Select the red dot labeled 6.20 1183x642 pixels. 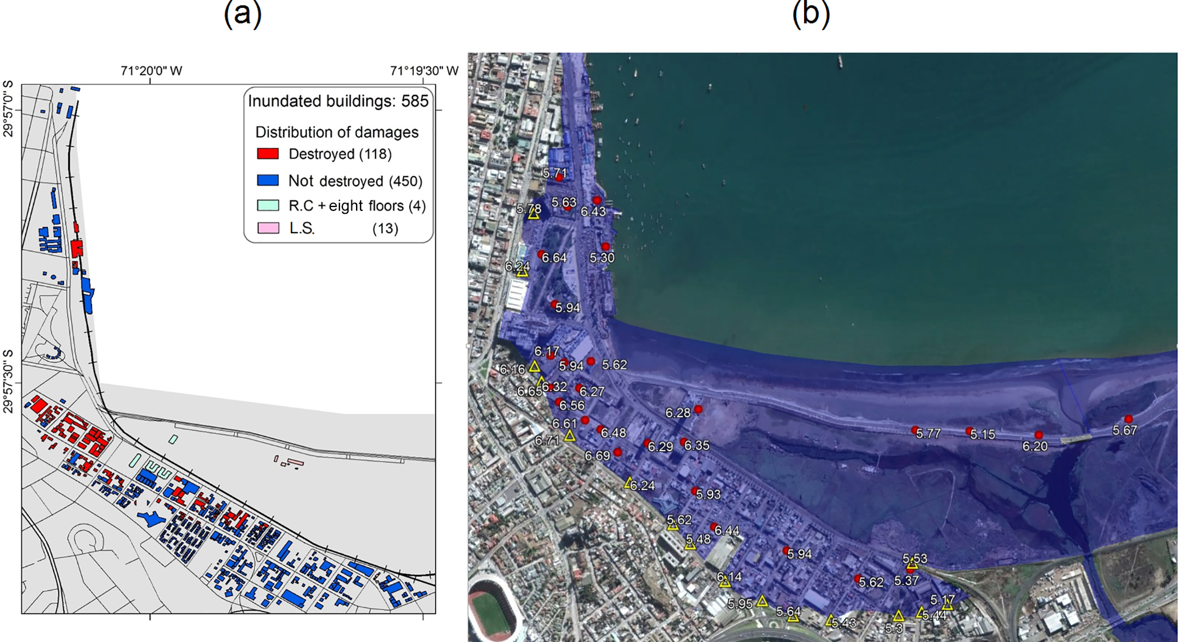(1039, 436)
